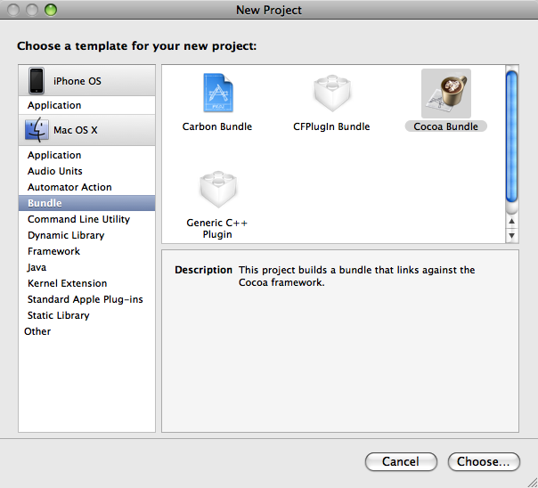Pick the Command Line Utility category

(x=78, y=219)
